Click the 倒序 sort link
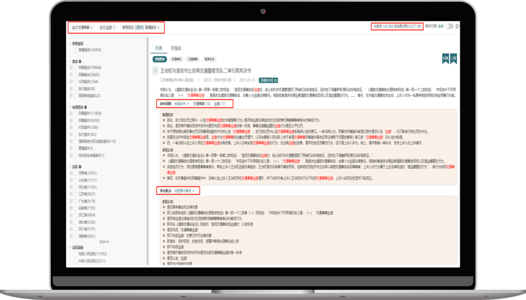The image size is (526, 300). pos(441,26)
